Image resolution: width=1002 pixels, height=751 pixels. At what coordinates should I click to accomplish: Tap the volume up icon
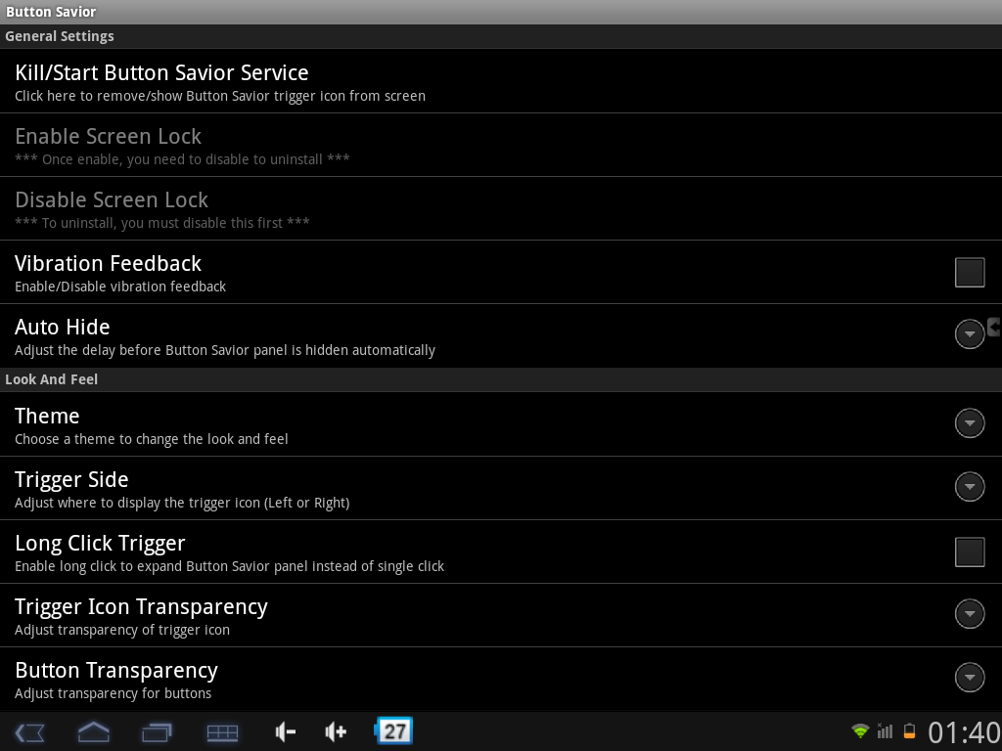pyautogui.click(x=336, y=731)
